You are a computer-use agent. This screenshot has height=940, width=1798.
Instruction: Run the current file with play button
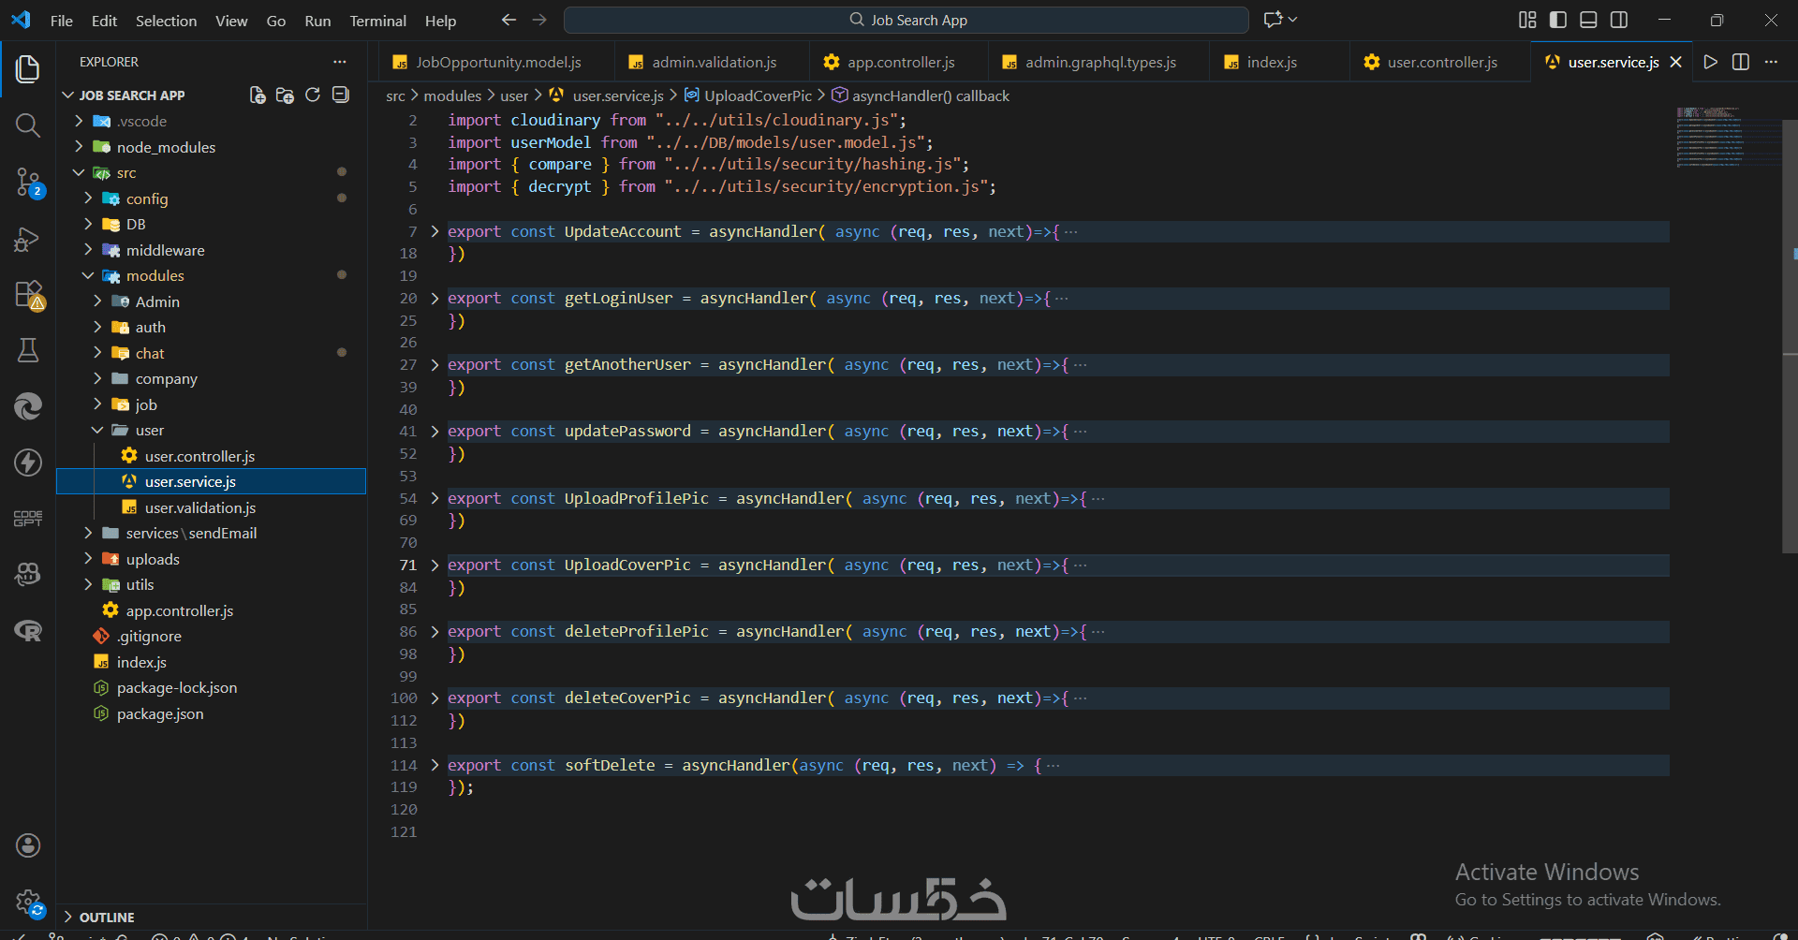click(1711, 62)
